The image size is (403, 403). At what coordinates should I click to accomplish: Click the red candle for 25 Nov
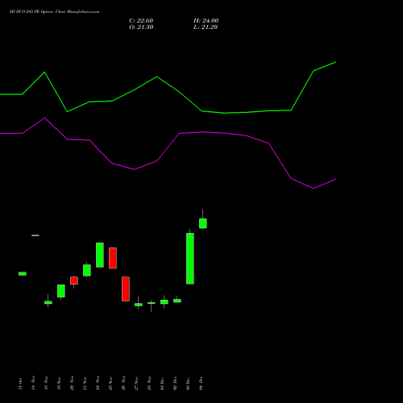(x=113, y=258)
